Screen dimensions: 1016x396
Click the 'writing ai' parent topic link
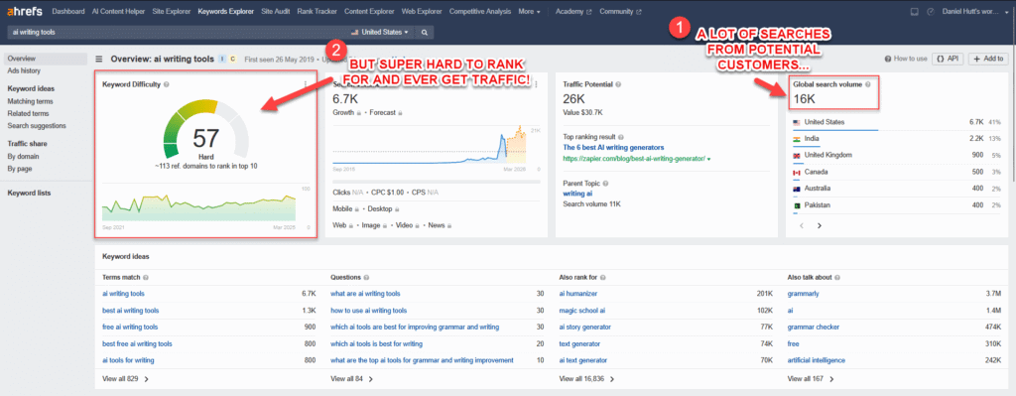pos(578,194)
